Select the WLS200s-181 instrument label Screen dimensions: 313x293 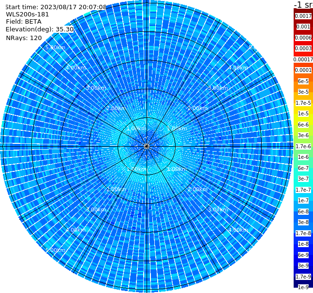28,14
